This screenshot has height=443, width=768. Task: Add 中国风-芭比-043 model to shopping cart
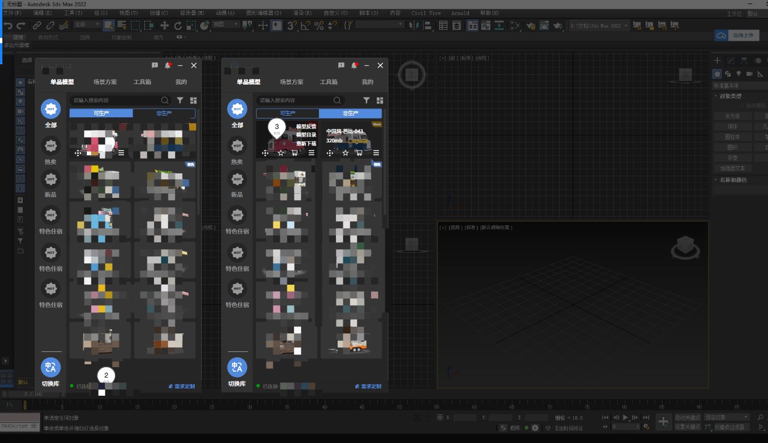[x=359, y=153]
